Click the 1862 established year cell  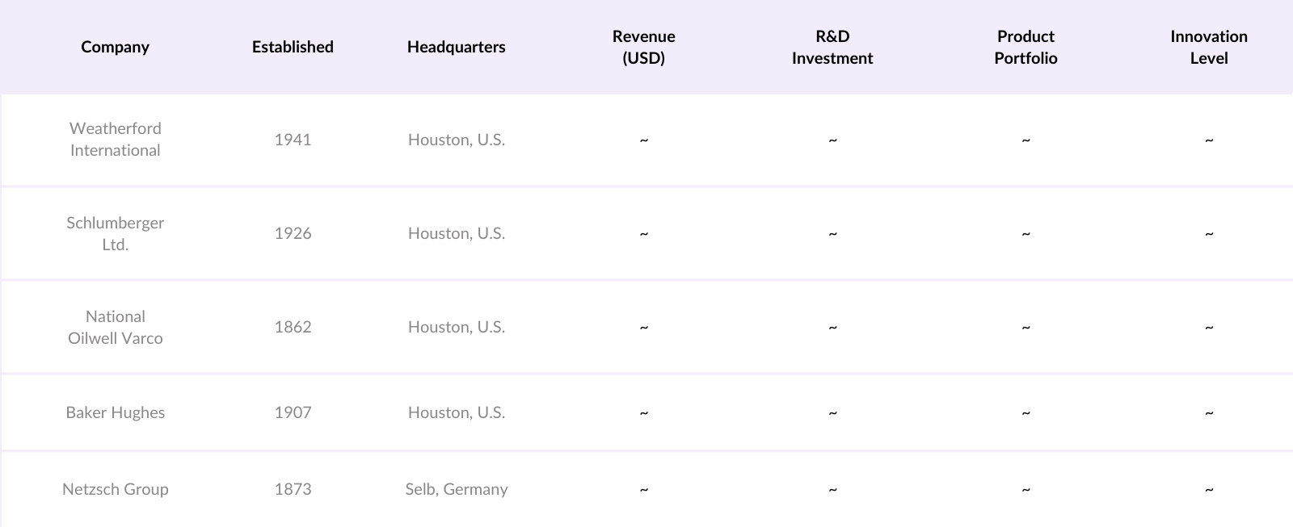pos(293,327)
